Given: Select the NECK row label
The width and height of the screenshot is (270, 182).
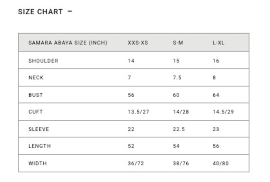Looking at the screenshot, I should point(36,78).
